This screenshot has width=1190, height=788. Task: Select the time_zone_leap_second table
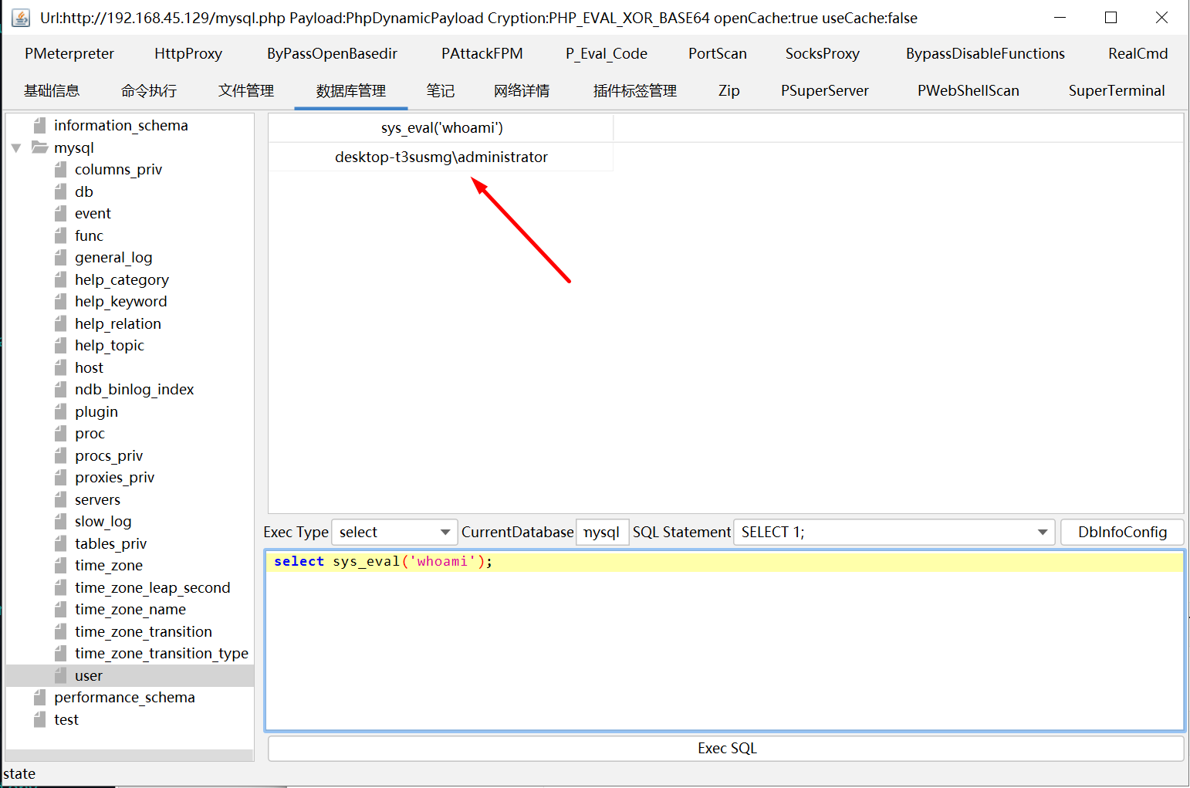click(152, 587)
